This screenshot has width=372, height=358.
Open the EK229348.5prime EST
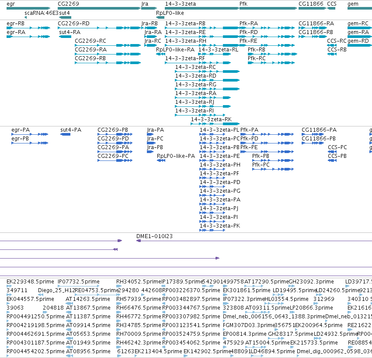[9, 286]
